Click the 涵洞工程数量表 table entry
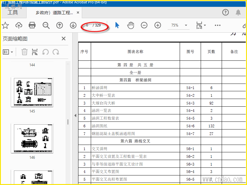The image size is (247, 185). (105, 118)
